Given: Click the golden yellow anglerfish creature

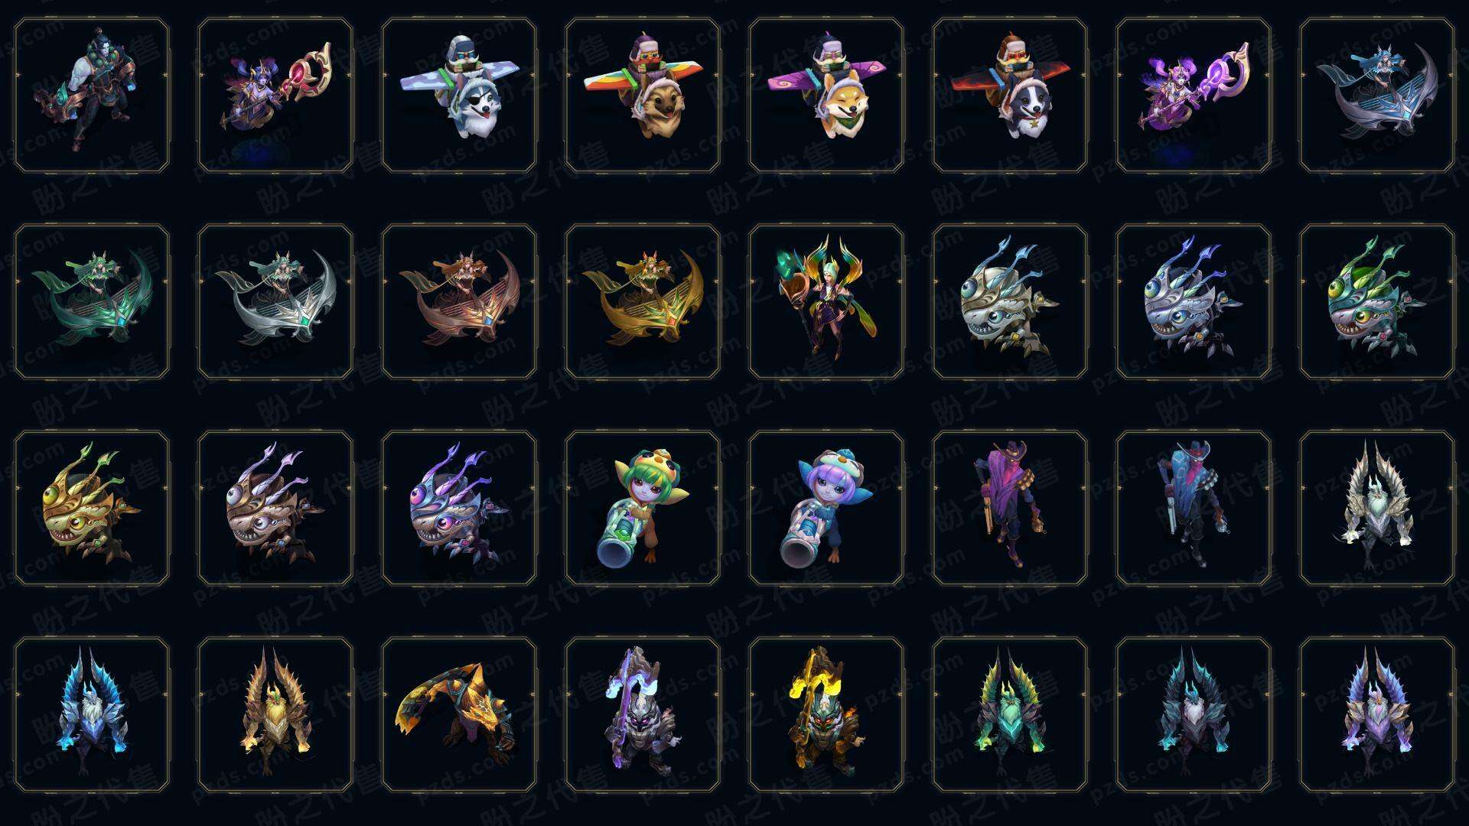Looking at the screenshot, I should click(x=92, y=509).
